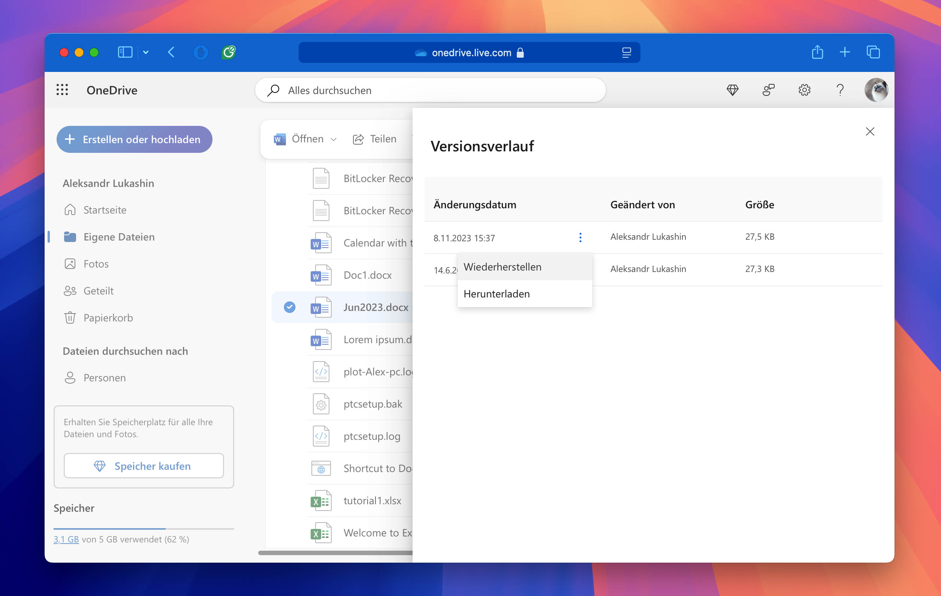Open the three-dot menu for 8.11.2023 version
Viewport: 941px width, 596px height.
click(580, 238)
